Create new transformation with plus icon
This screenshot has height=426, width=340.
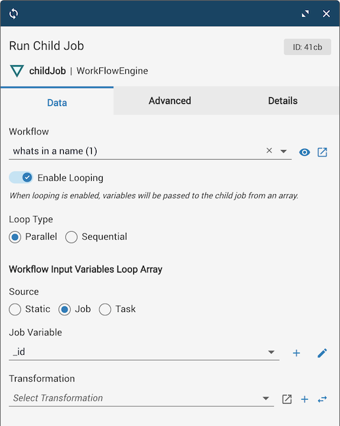pos(305,399)
